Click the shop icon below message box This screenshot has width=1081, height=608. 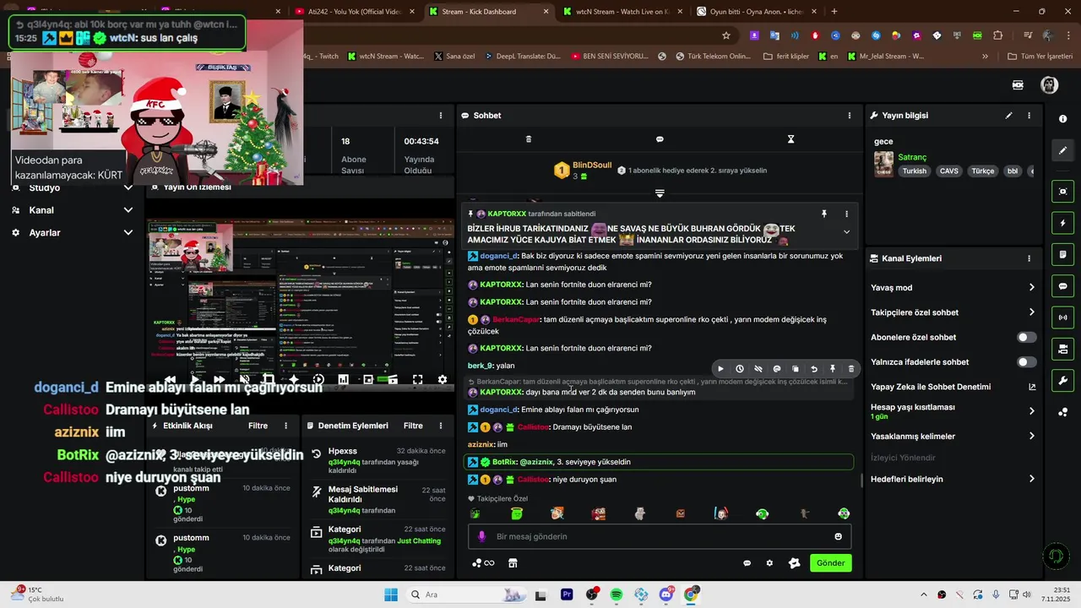[513, 563]
